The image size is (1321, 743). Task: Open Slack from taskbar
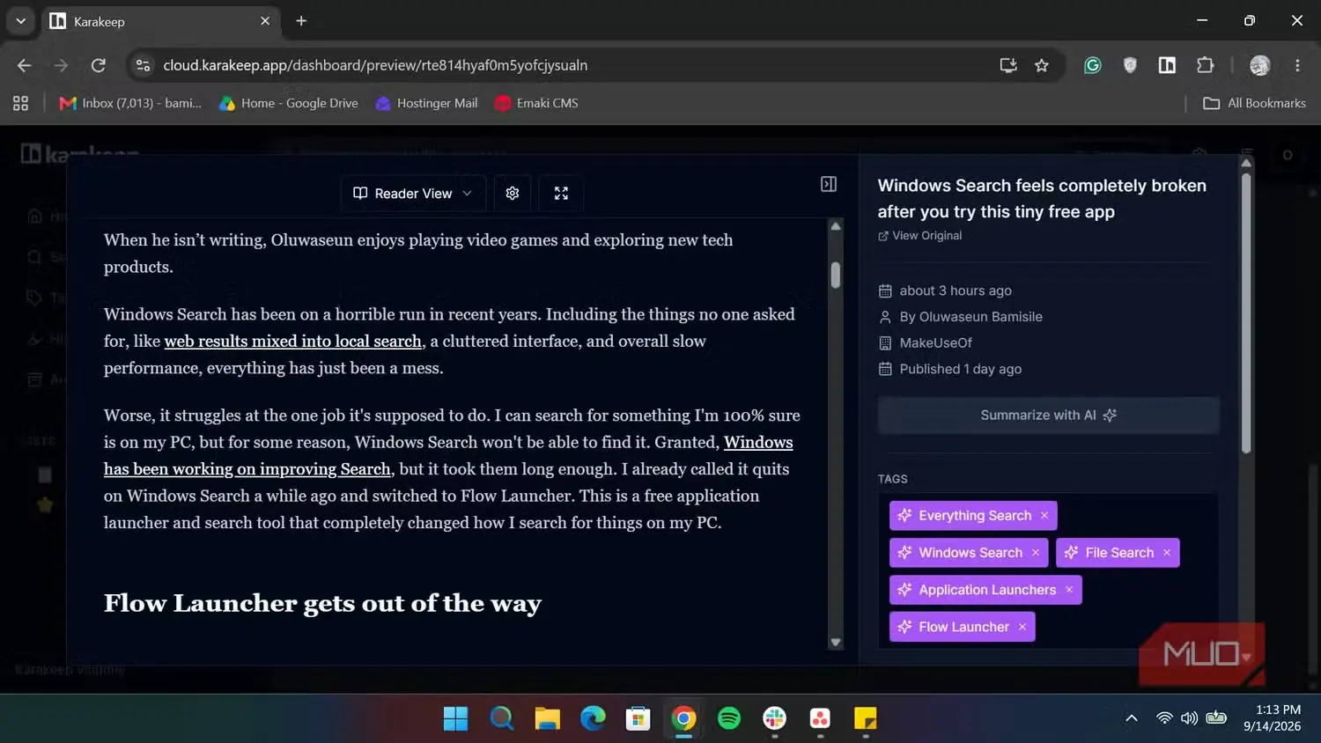click(775, 718)
